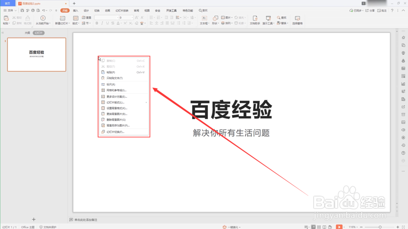Image resolution: width=408 pixels, height=229 pixels.
Task: Click the Text Box (文本框) icon
Action: click(x=204, y=18)
